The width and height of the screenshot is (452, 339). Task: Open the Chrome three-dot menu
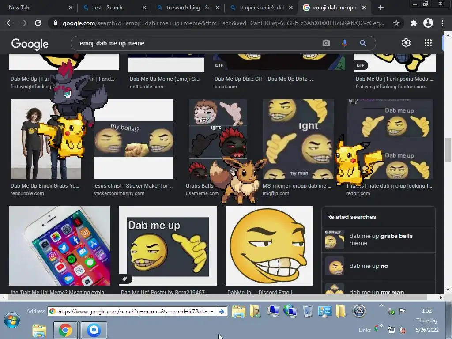(442, 23)
